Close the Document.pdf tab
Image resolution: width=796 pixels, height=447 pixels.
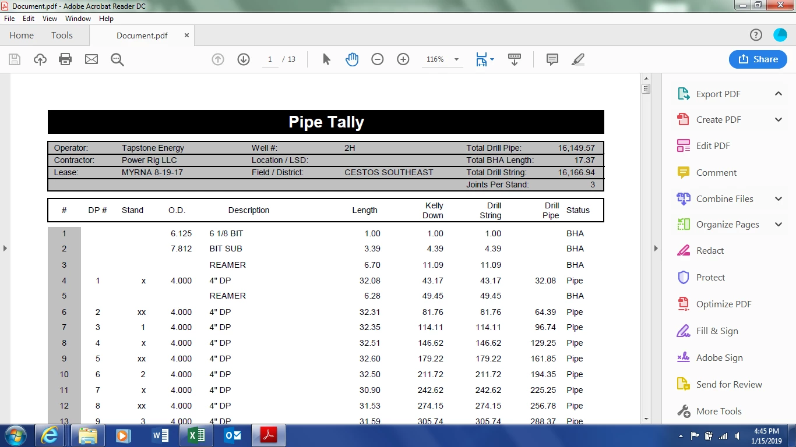tap(186, 36)
